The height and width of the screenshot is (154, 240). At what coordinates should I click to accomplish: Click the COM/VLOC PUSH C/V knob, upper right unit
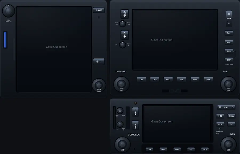click(121, 84)
